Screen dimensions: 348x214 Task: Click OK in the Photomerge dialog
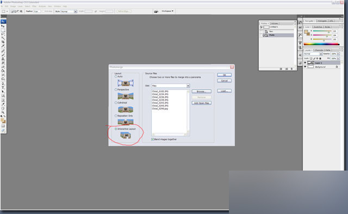(x=224, y=75)
